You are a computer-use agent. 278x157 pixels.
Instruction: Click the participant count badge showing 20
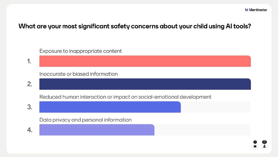click(x=264, y=142)
